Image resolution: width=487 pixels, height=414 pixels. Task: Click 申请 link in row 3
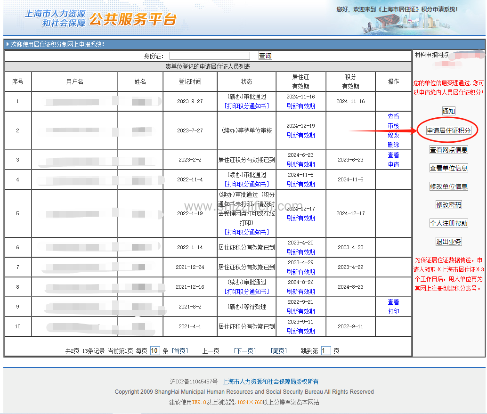[393, 164]
